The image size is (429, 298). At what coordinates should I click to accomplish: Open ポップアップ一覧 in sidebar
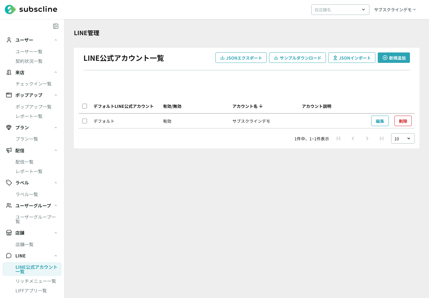point(33,107)
